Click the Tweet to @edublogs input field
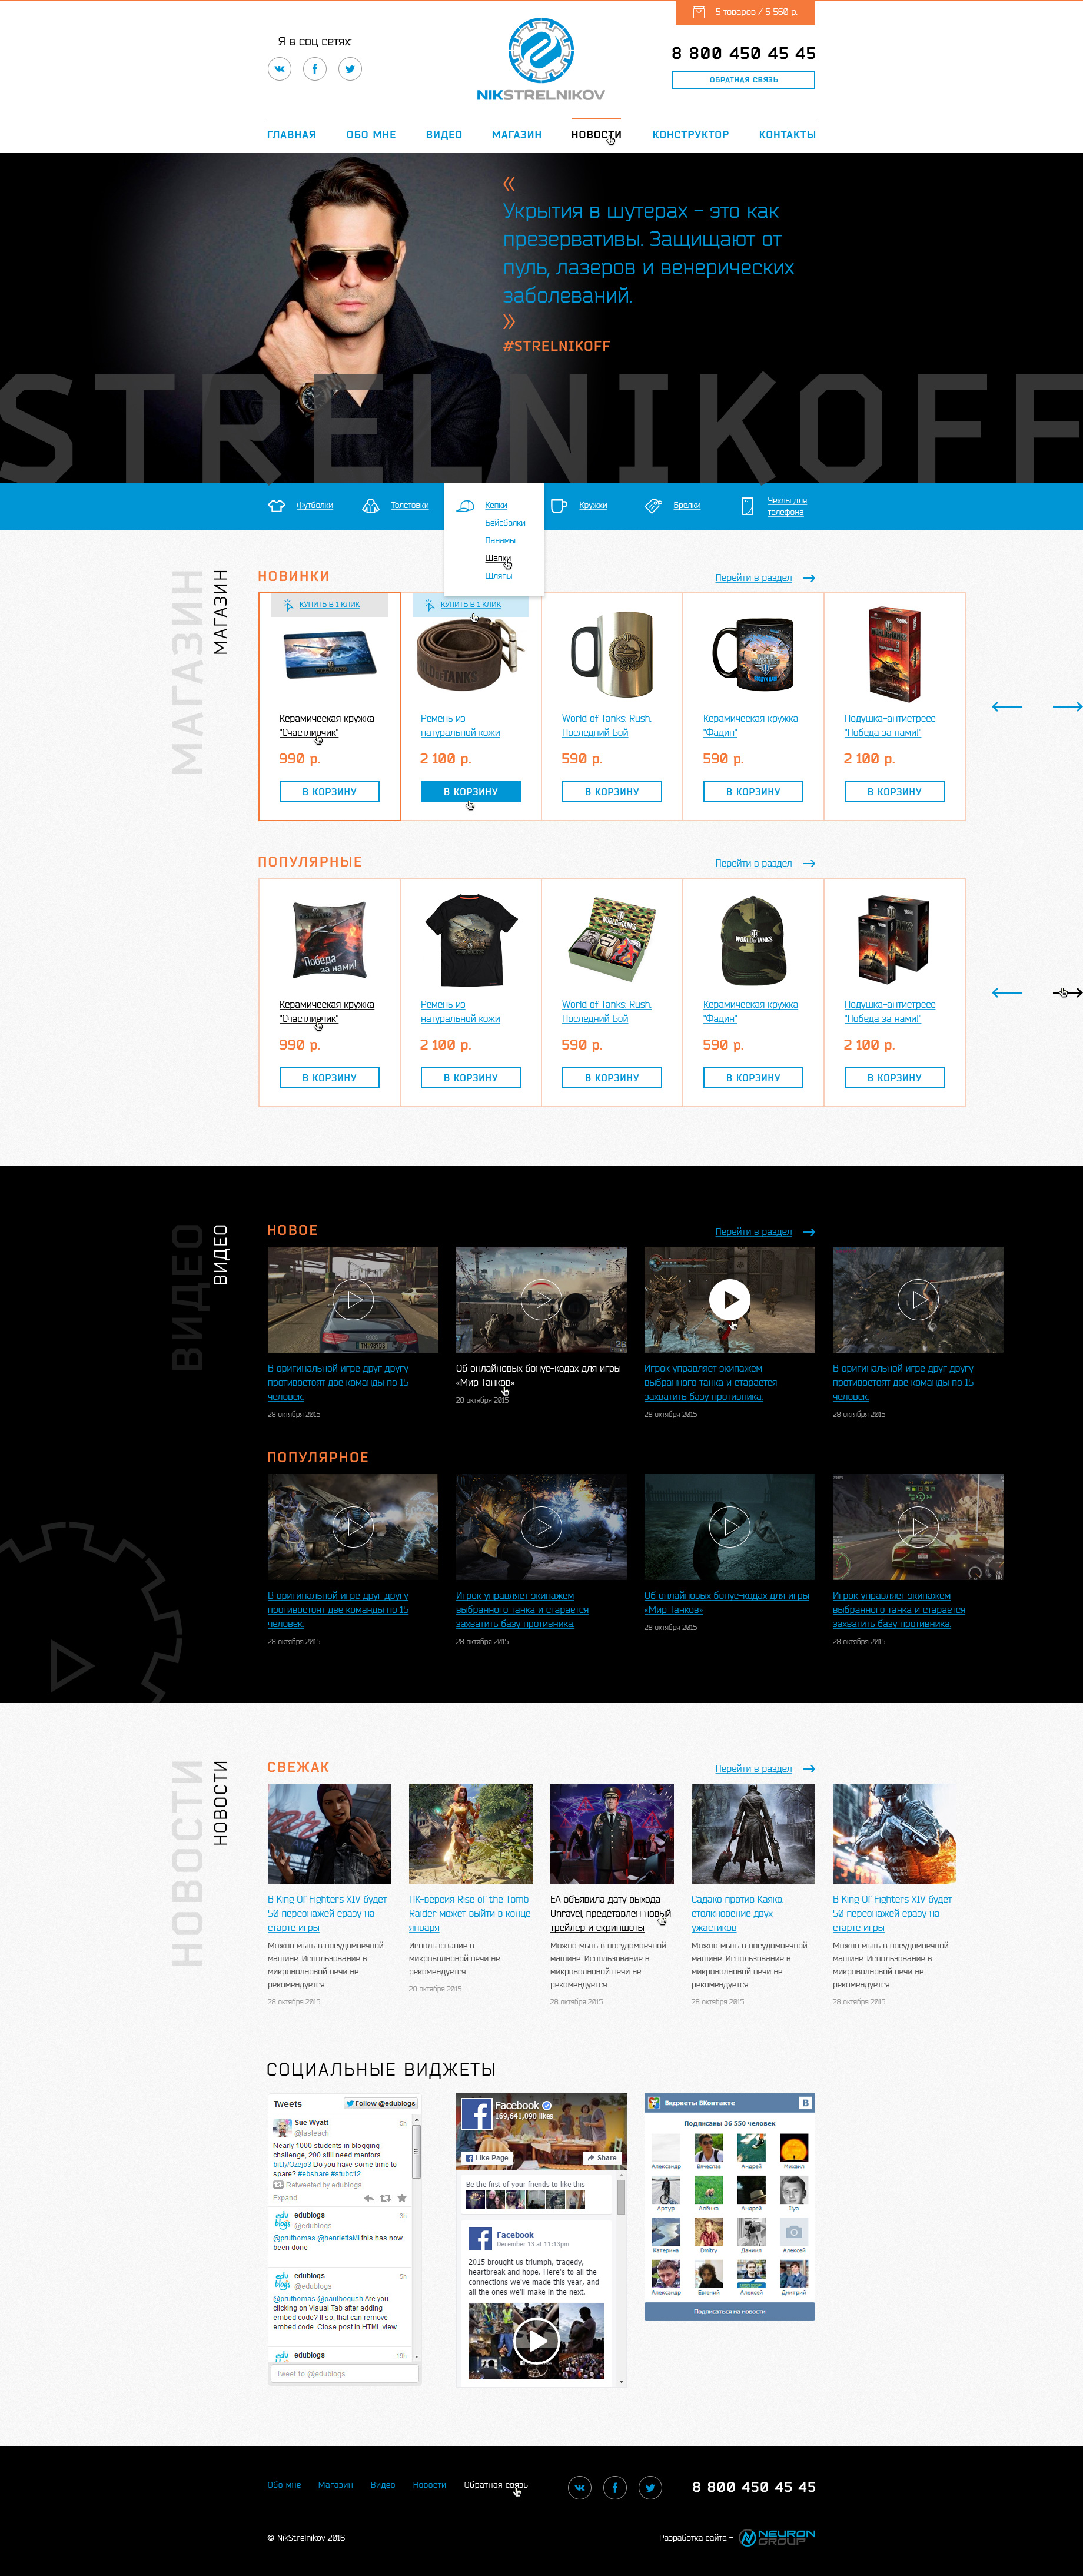This screenshot has height=2576, width=1083. click(x=343, y=2373)
